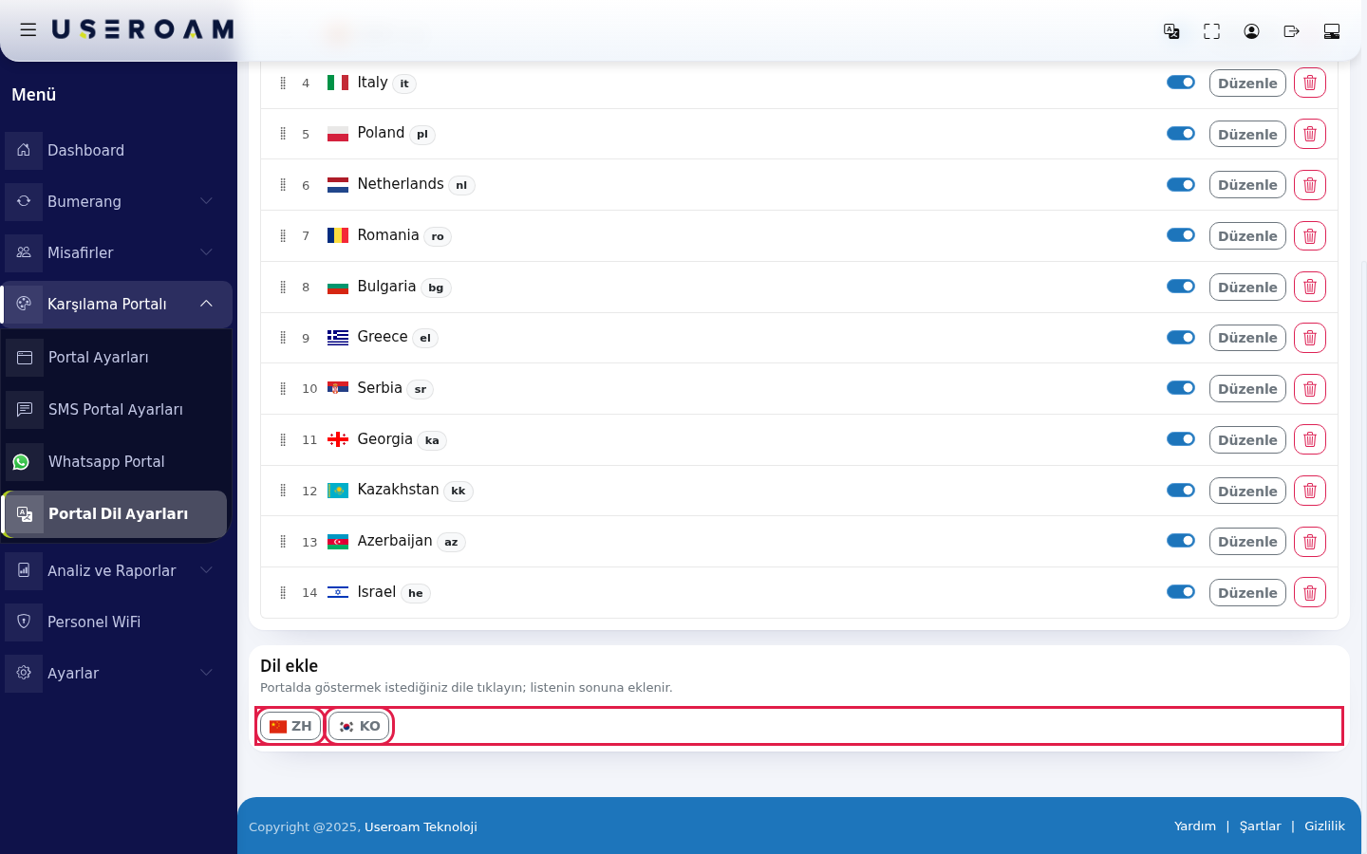This screenshot has width=1367, height=854.
Task: Open the Yardım footer link
Action: coord(1194,826)
